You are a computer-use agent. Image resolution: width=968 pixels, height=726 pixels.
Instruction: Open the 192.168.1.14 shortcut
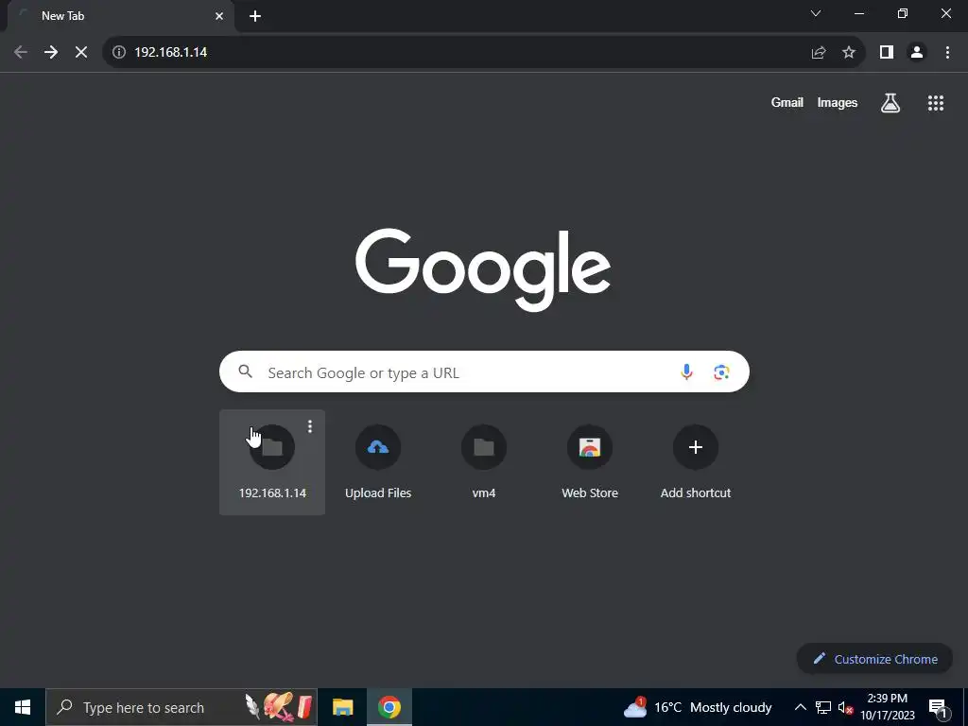[x=272, y=461]
